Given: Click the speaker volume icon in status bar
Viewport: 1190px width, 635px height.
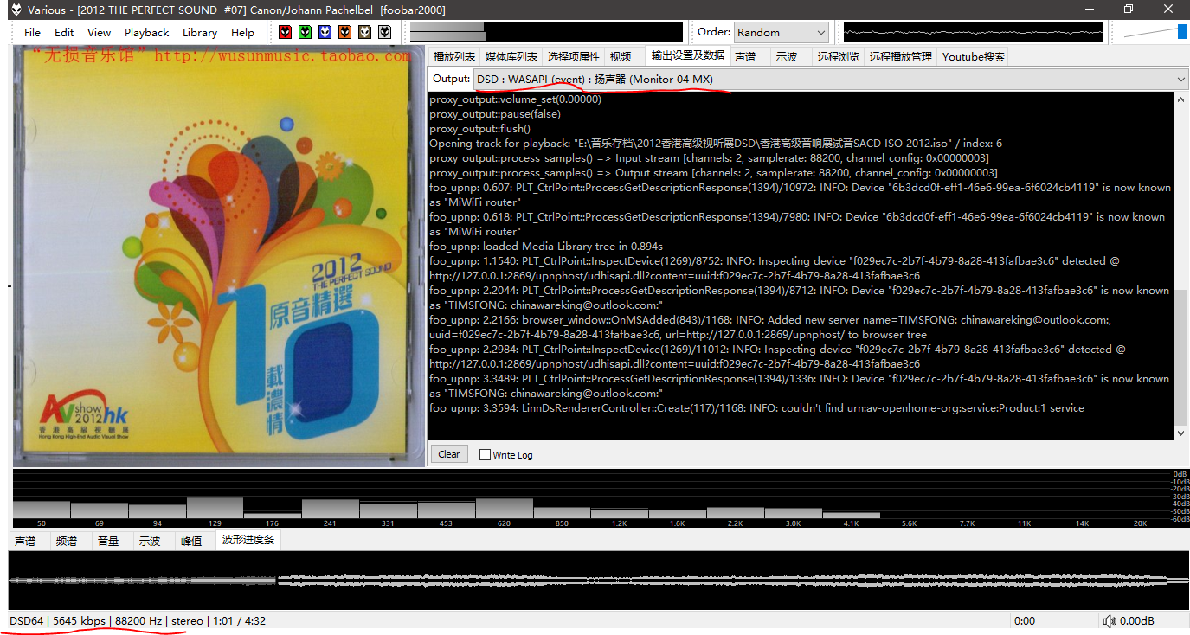Looking at the screenshot, I should click(x=1110, y=620).
